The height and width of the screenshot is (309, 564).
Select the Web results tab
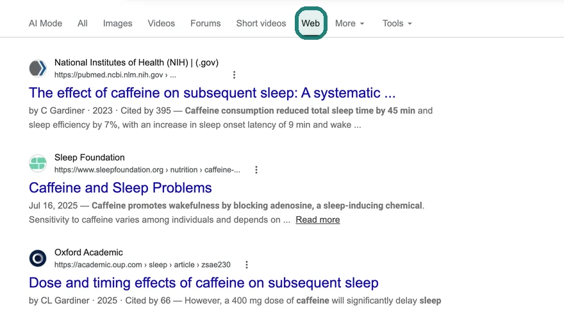point(311,23)
